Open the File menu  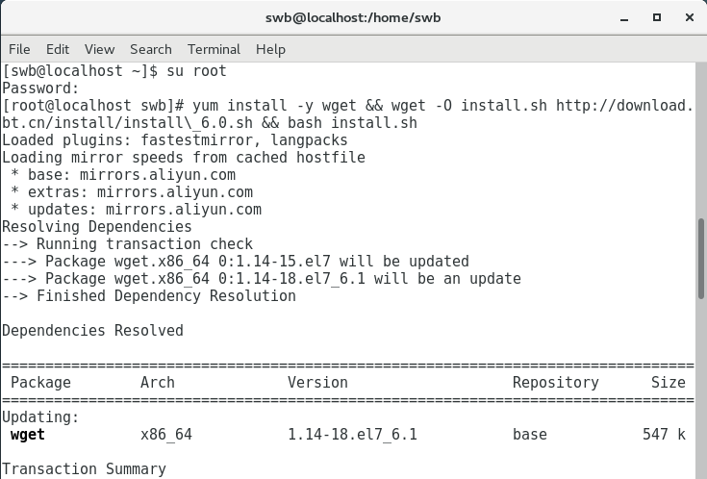[19, 49]
